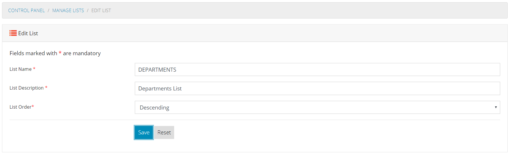
Task: Click the Reset button
Action: (164, 132)
